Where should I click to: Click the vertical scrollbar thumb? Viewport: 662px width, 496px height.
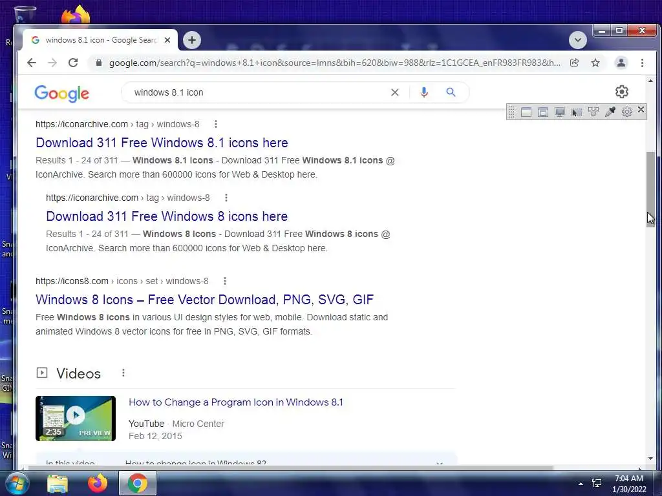(650, 189)
